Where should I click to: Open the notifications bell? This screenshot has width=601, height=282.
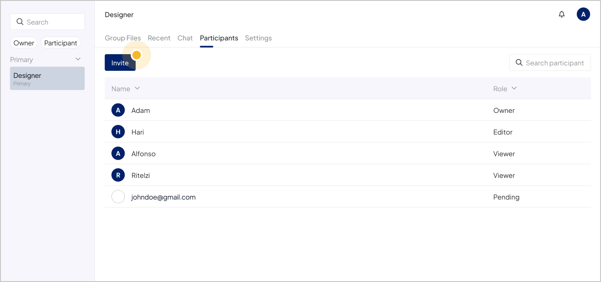click(x=562, y=14)
